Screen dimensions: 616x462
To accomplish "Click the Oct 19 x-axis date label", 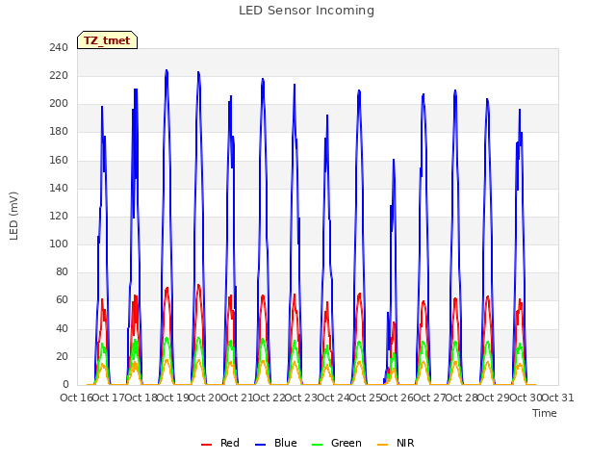I will pos(172,398).
